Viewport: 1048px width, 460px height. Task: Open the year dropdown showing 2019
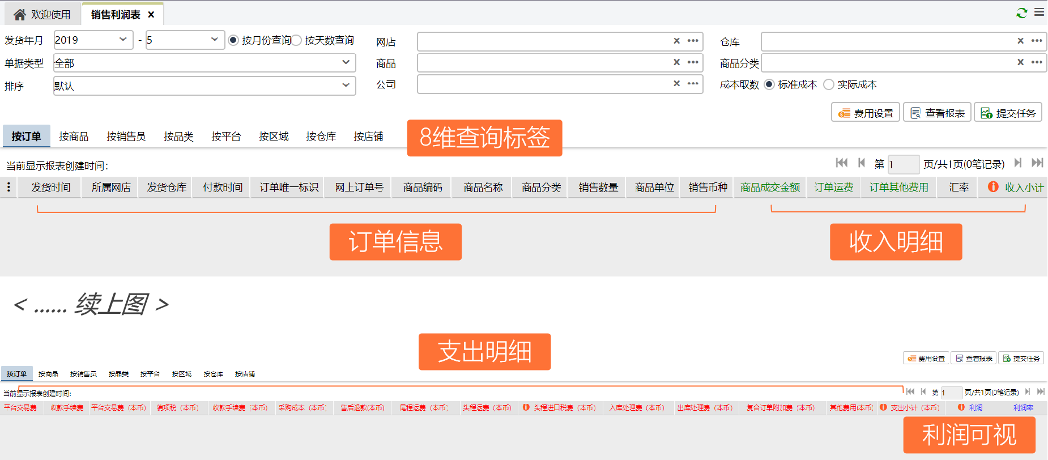coord(93,40)
